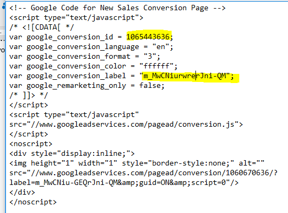Click the highlighted label m_MwCNiurwrerJni-QM
Viewport: 288px width, 213px height.
point(185,75)
